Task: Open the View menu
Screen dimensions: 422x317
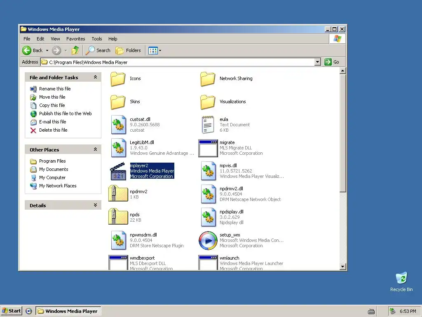Action: pyautogui.click(x=56, y=39)
